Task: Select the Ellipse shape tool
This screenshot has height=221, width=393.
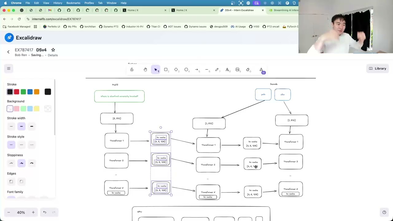Action: pyautogui.click(x=186, y=70)
